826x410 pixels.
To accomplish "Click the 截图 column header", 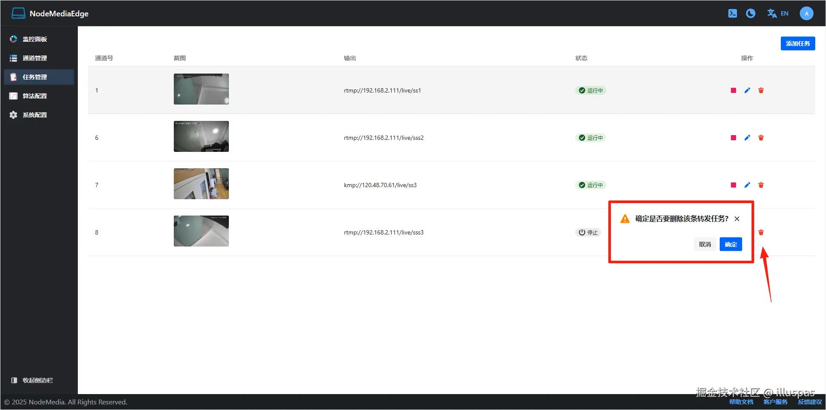I will [180, 58].
